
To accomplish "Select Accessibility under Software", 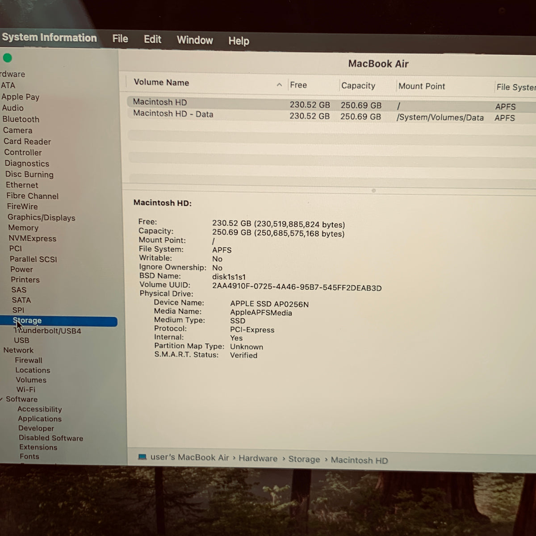I will pos(39,409).
